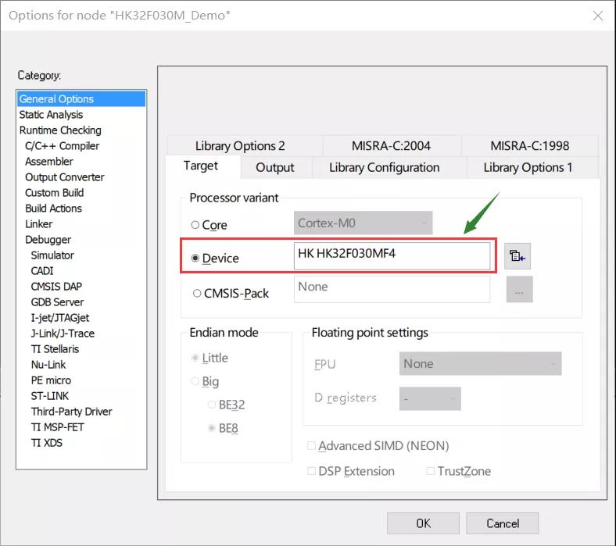
Task: Open the Cortex-M0 core dropdown
Action: click(x=363, y=223)
